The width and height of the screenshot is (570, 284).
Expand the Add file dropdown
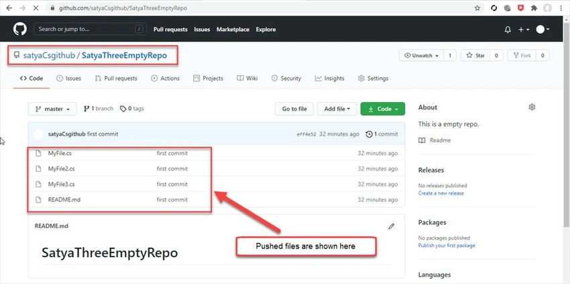[337, 109]
